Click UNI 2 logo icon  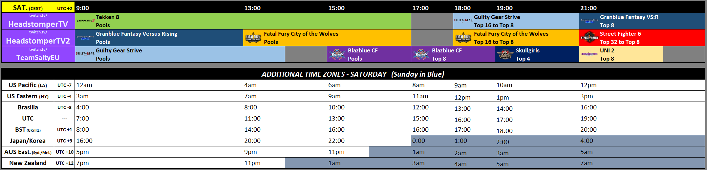[x=589, y=54]
